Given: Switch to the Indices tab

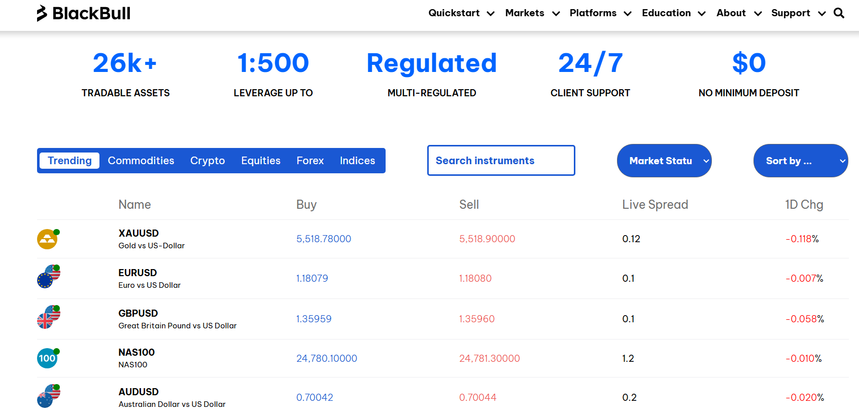Looking at the screenshot, I should pos(357,161).
